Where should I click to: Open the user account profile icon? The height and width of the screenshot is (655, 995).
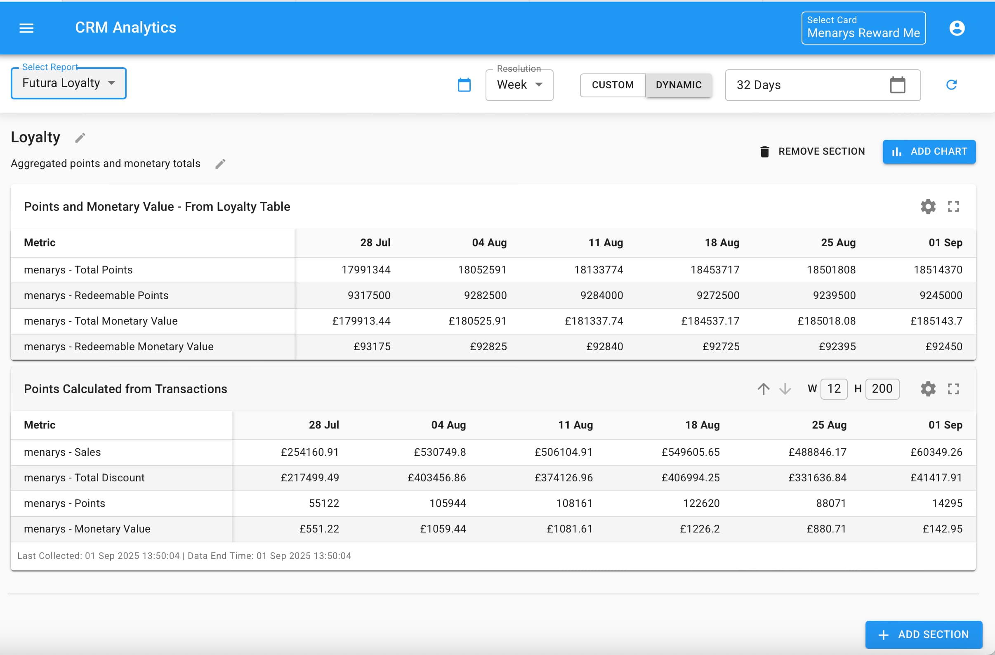click(957, 28)
